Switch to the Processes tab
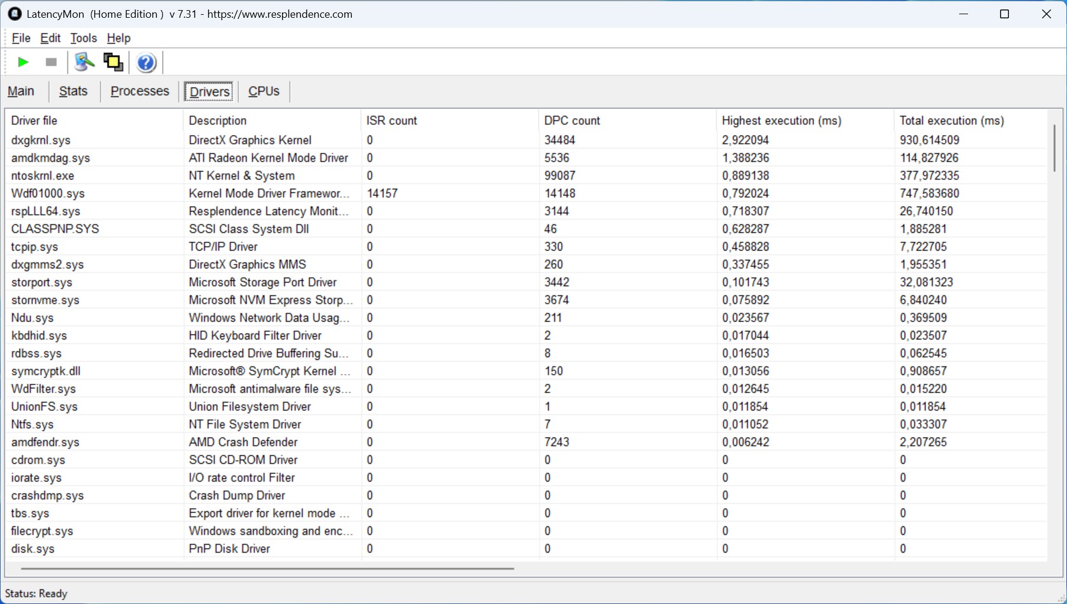Image resolution: width=1067 pixels, height=604 pixels. point(140,91)
